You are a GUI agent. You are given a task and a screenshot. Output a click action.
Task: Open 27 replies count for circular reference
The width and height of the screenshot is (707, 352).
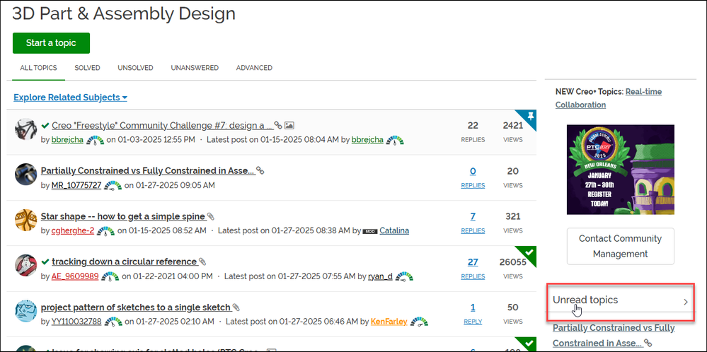[x=473, y=262]
